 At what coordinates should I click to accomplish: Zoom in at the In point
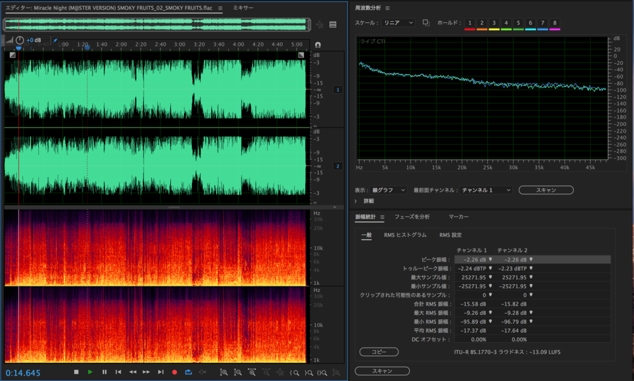click(294, 372)
